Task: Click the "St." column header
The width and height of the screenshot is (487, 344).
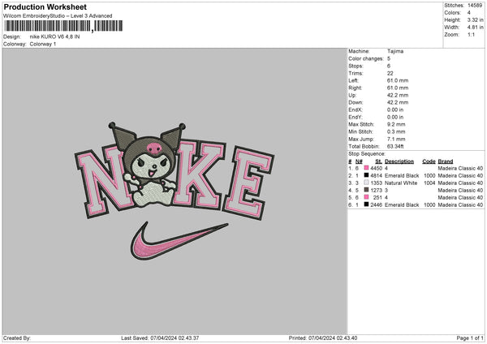Action: 378,161
